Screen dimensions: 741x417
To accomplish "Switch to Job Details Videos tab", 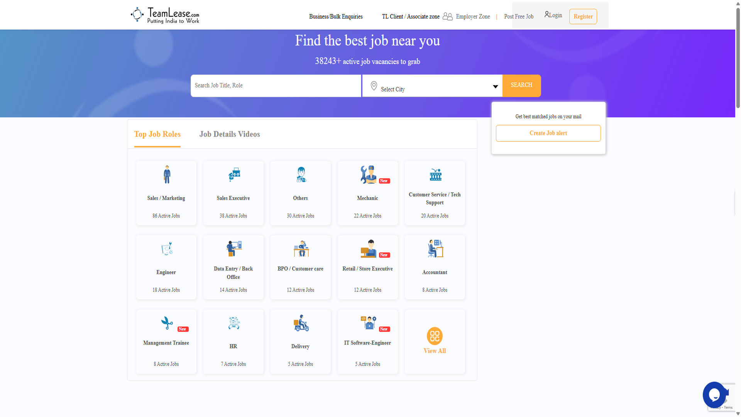I will tap(229, 134).
